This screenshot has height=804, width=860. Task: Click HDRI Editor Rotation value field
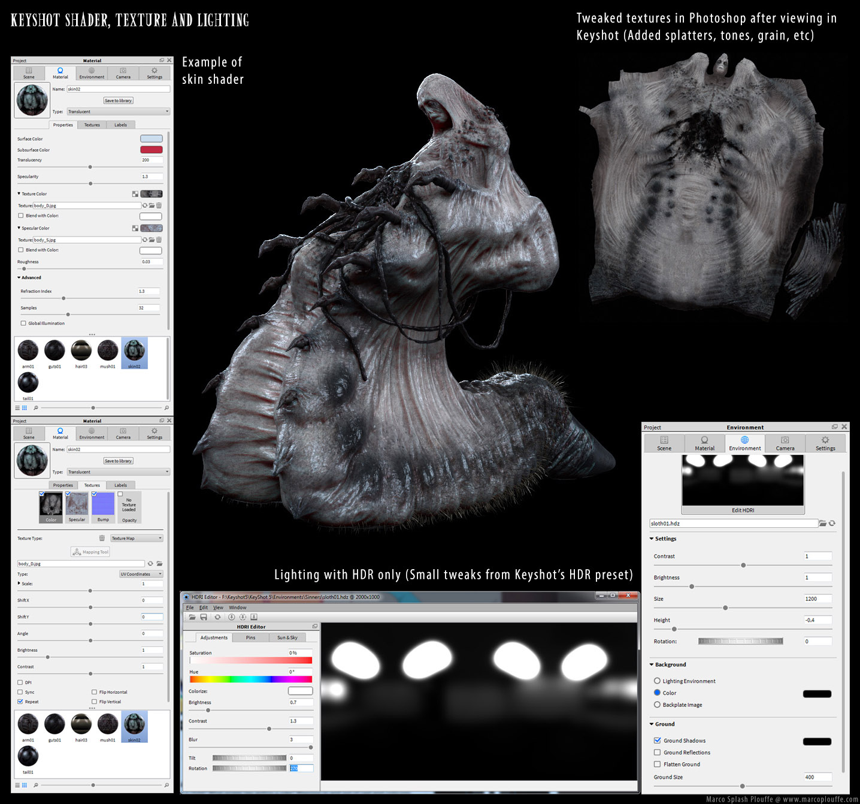(x=301, y=768)
